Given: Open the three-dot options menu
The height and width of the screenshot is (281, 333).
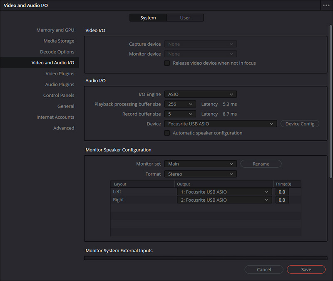Looking at the screenshot, I should (x=326, y=5).
